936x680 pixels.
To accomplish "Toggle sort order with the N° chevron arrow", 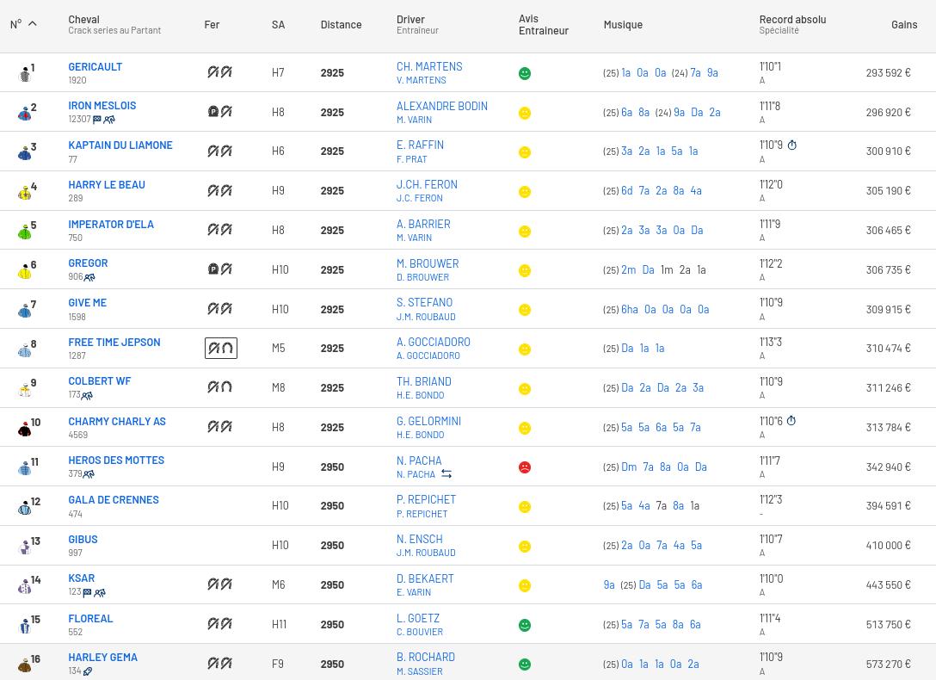I will tap(33, 24).
